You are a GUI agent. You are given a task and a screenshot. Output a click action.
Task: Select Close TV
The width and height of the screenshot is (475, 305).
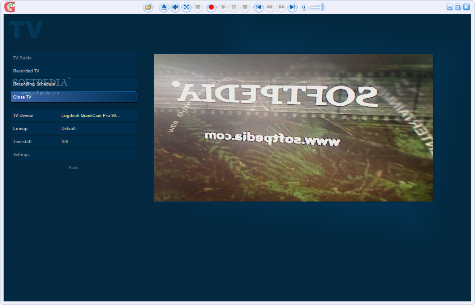pyautogui.click(x=73, y=97)
